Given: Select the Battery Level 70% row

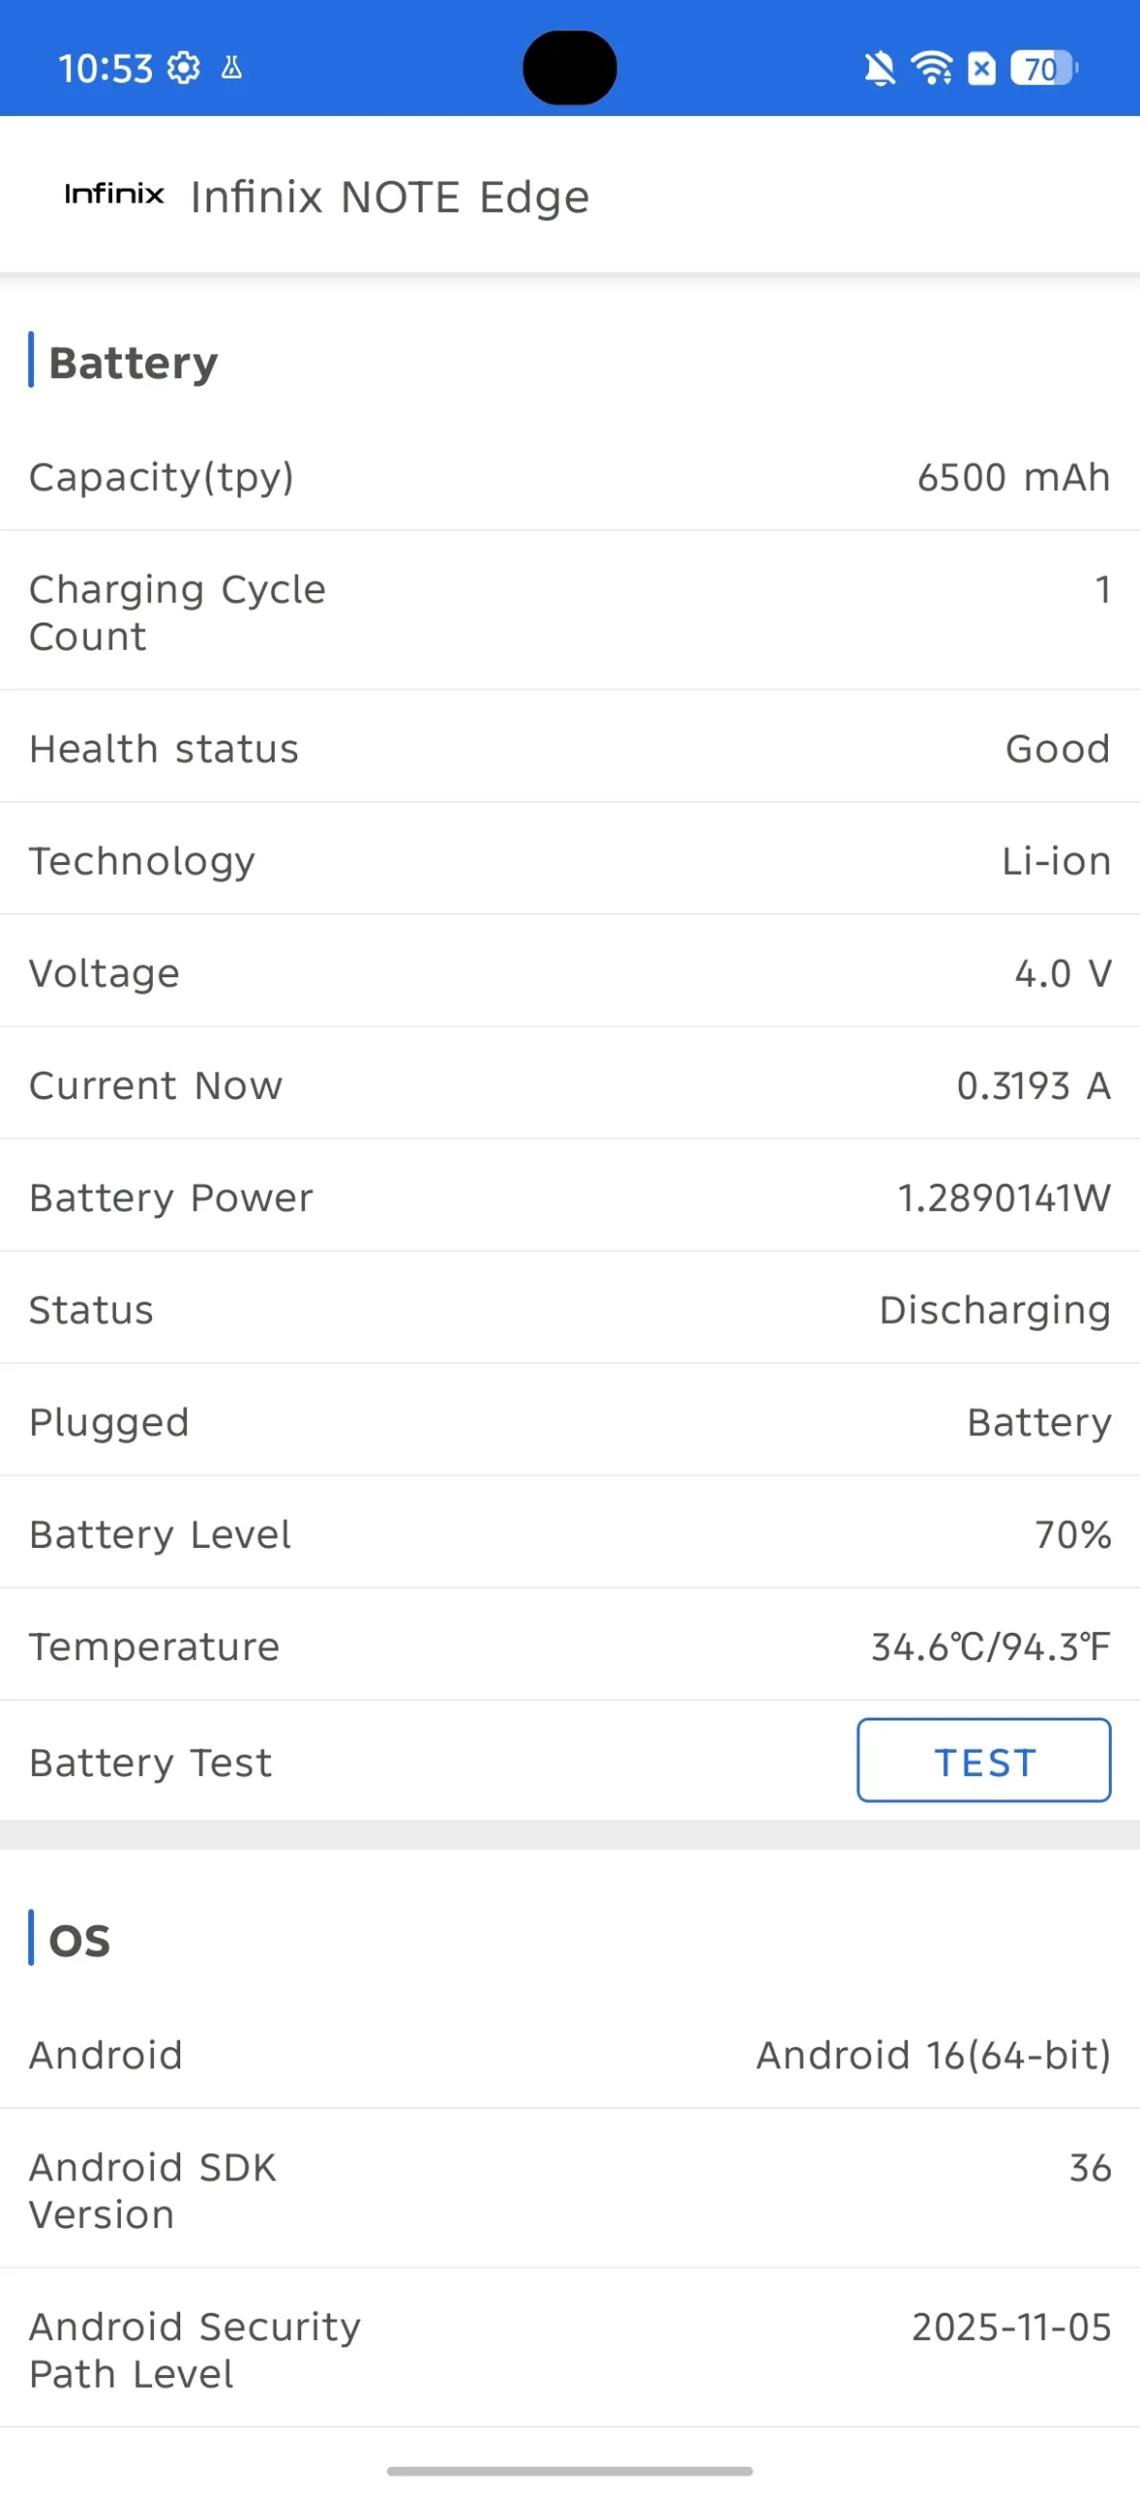Looking at the screenshot, I should pos(570,1534).
